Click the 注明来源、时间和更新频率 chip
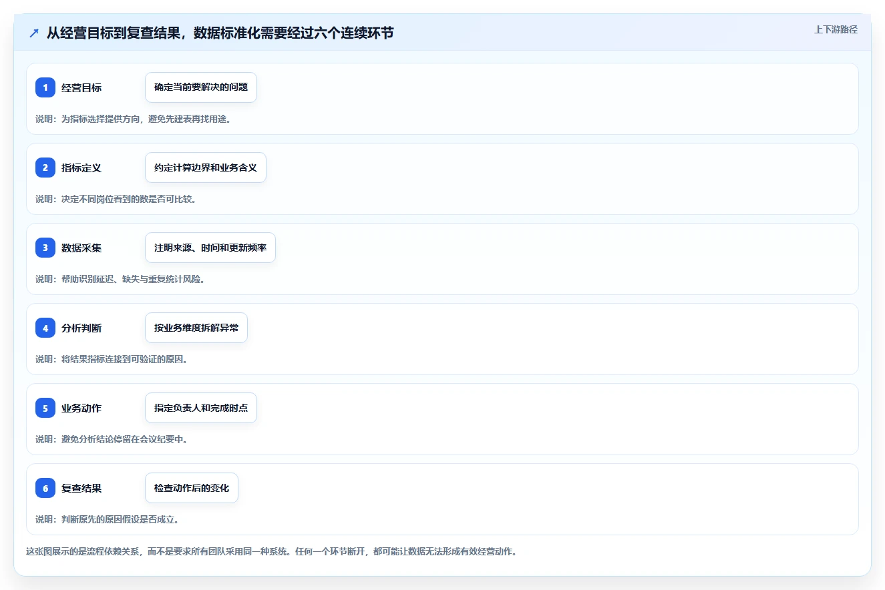885x590 pixels. pyautogui.click(x=210, y=248)
